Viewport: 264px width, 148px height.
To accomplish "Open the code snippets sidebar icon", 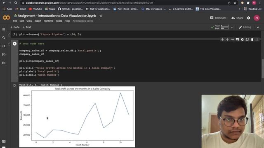I will [4, 46].
